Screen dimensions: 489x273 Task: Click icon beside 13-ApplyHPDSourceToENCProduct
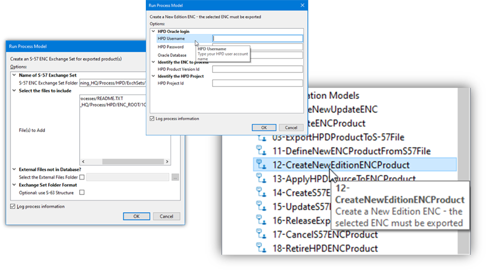(262, 179)
